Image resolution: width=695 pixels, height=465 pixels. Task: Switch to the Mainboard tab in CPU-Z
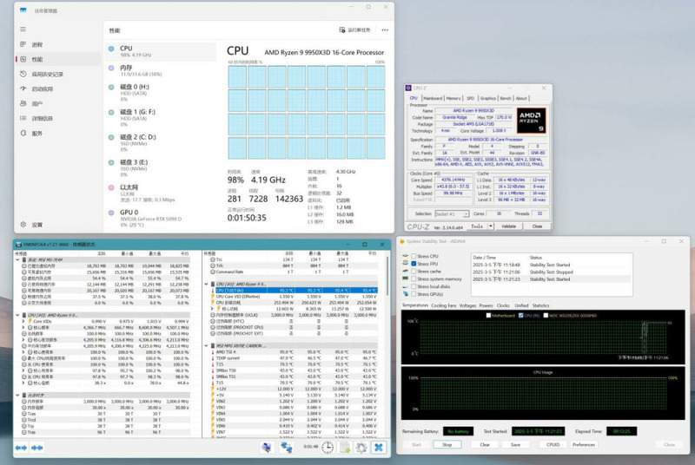point(433,98)
